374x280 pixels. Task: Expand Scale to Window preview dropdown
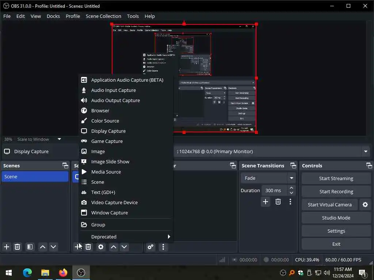(x=59, y=139)
